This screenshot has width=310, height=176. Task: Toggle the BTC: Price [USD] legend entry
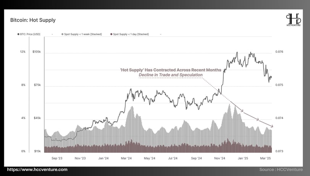point(29,34)
